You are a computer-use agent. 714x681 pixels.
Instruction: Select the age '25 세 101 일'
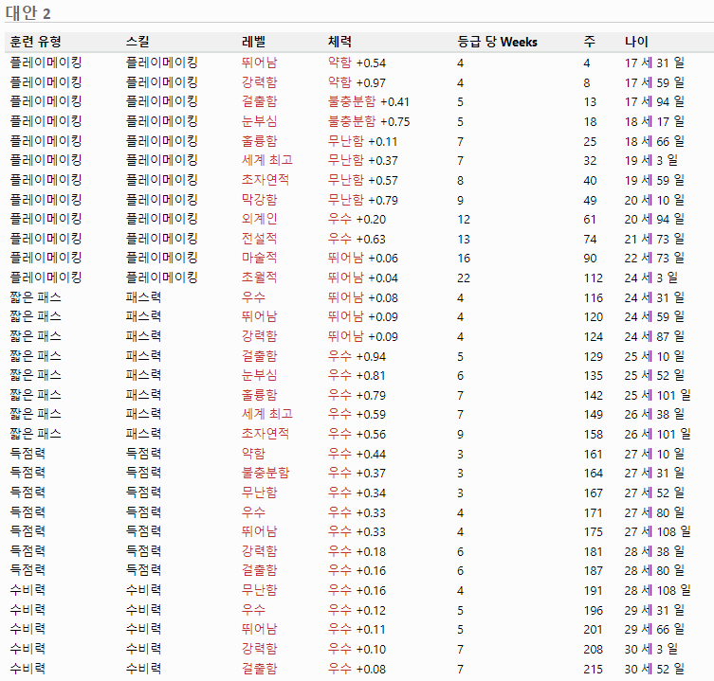click(x=657, y=395)
